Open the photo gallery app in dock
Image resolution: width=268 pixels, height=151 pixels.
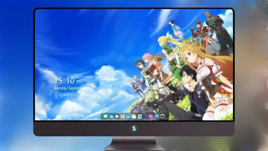[x=140, y=116]
